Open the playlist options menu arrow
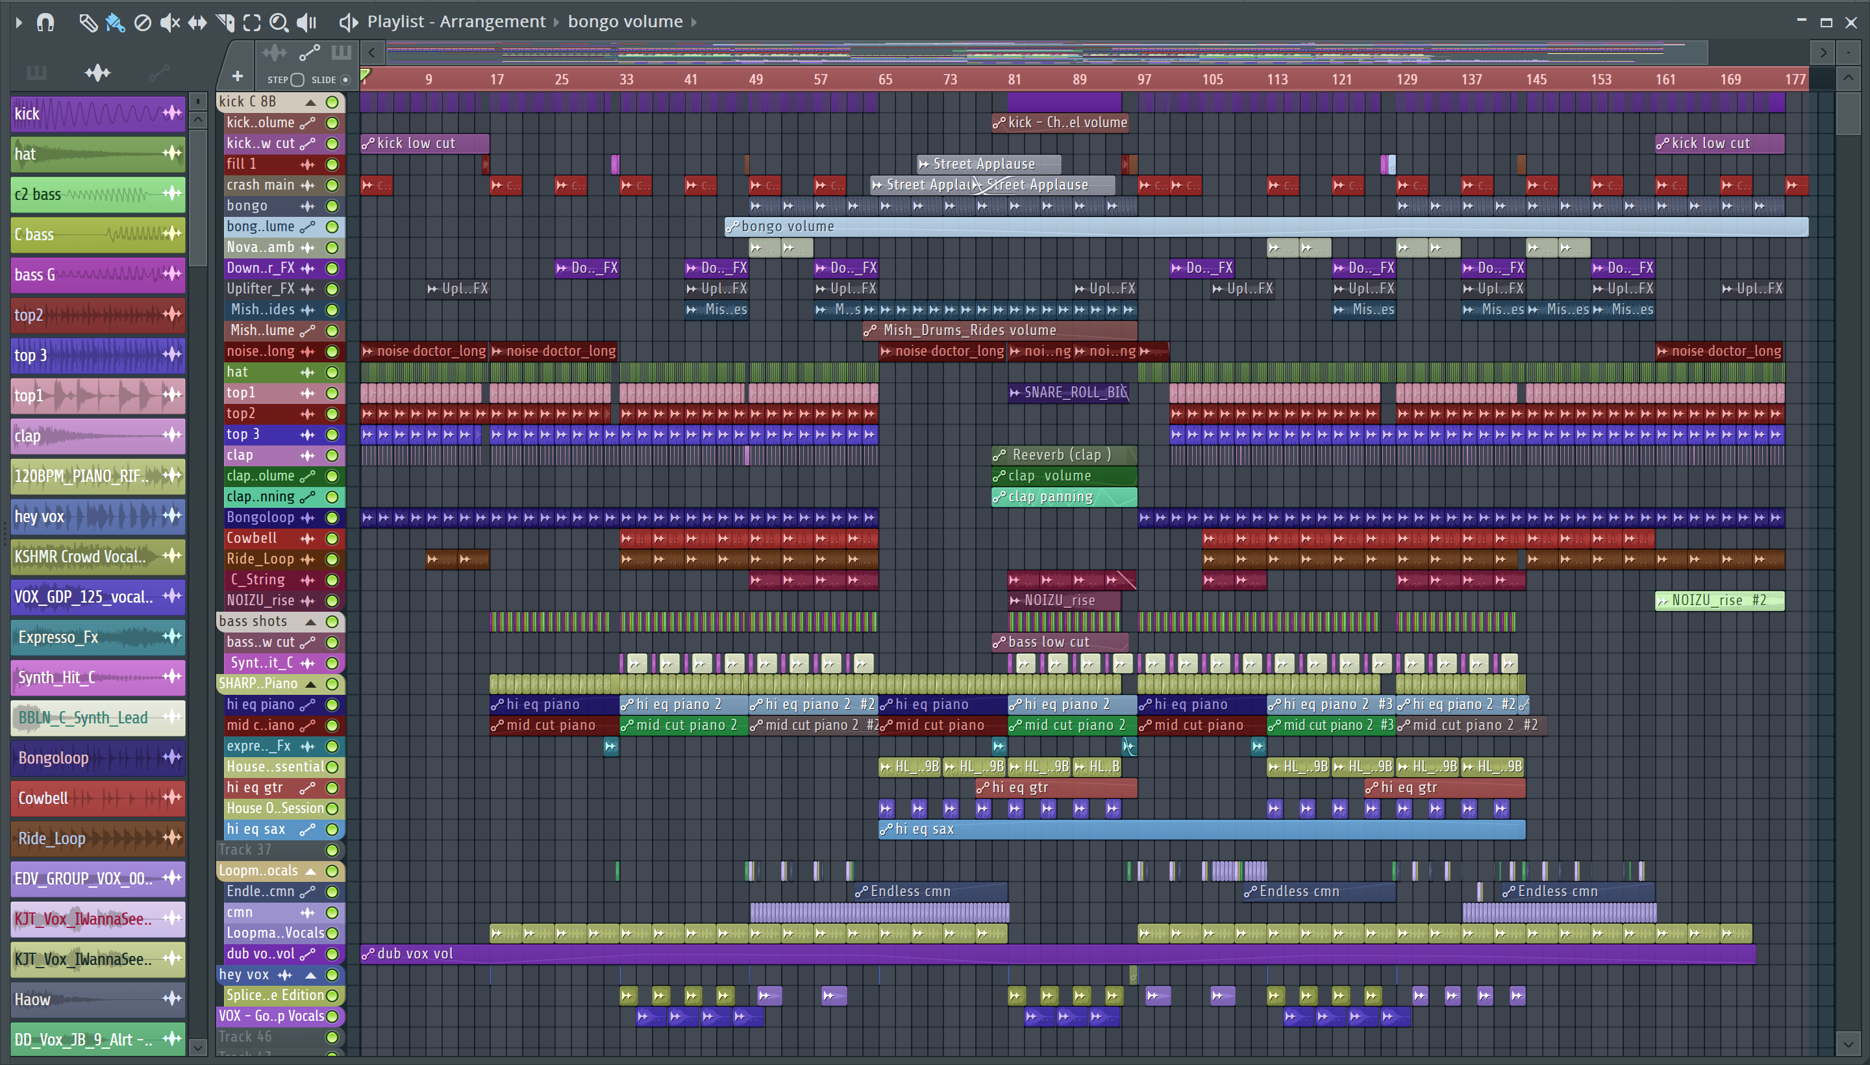The height and width of the screenshot is (1065, 1870). click(x=19, y=23)
